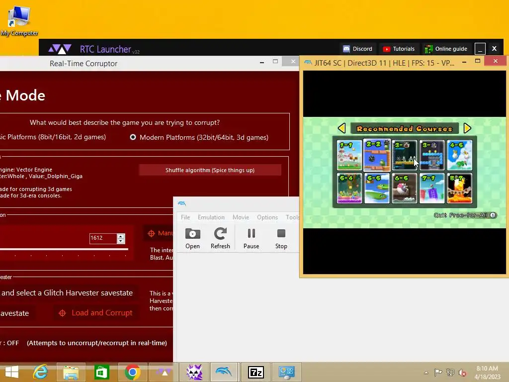This screenshot has width=509, height=382.
Task: Open the Movie menu in Dolphin
Action: coord(241,217)
